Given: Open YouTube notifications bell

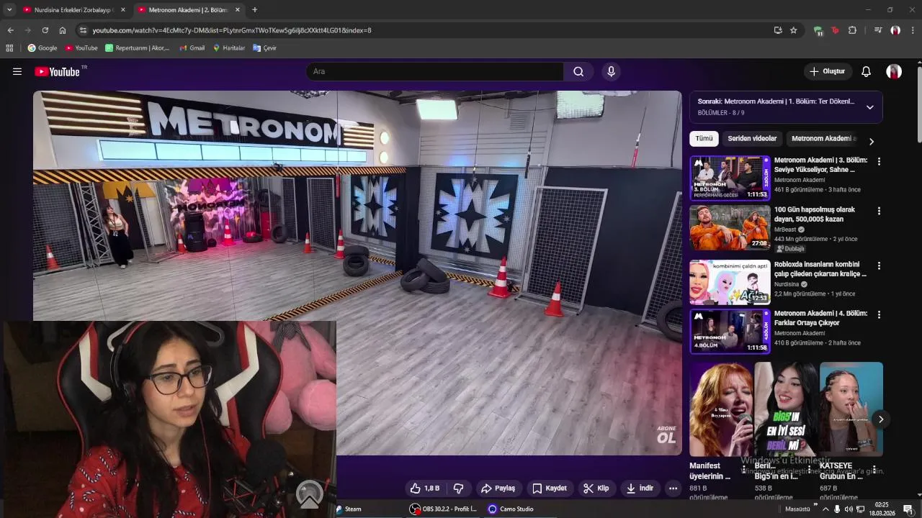Looking at the screenshot, I should click(867, 71).
